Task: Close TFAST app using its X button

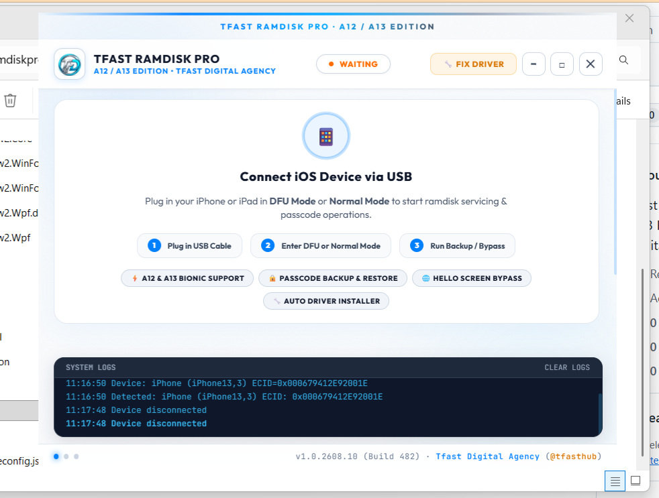Action: pyautogui.click(x=591, y=64)
